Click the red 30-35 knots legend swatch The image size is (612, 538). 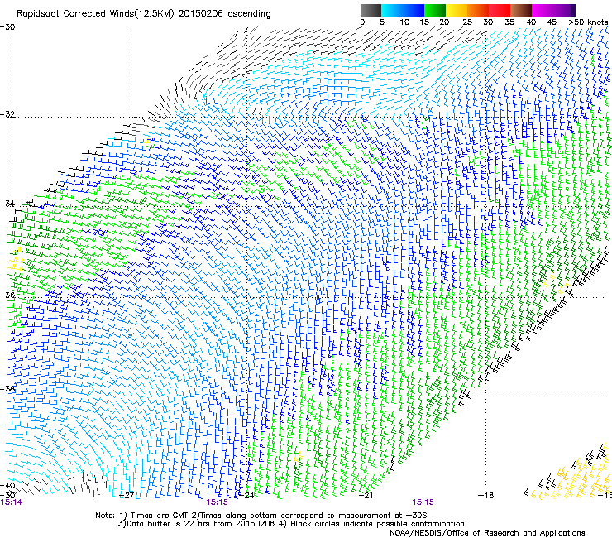(500, 10)
